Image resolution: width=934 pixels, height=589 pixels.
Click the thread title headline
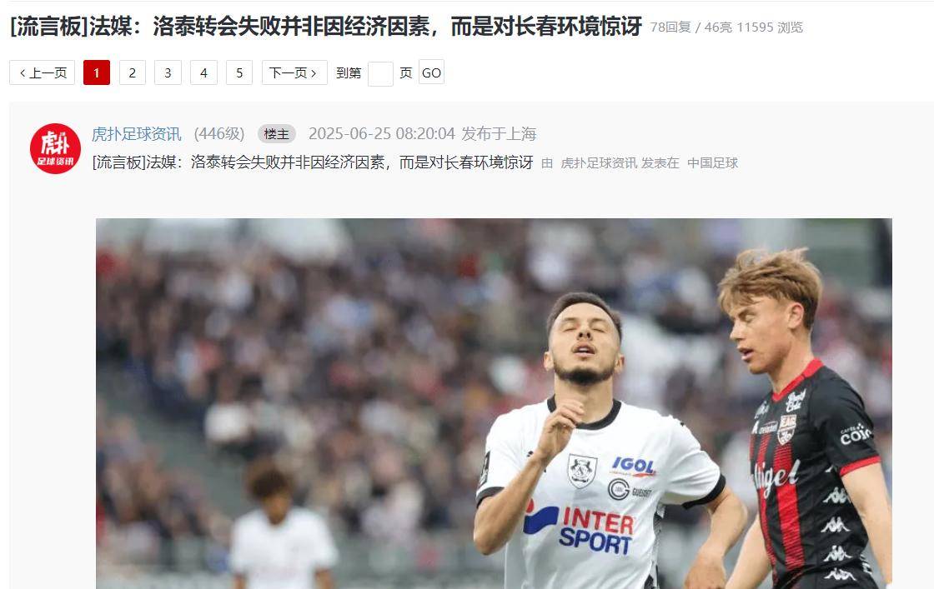click(x=326, y=26)
